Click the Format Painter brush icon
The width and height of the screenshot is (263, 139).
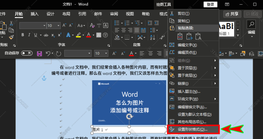coord(11,37)
